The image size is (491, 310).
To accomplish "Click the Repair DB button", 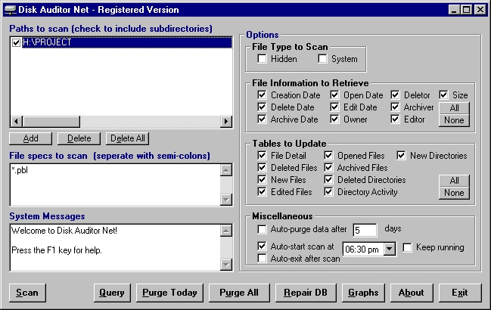I will [x=306, y=293].
